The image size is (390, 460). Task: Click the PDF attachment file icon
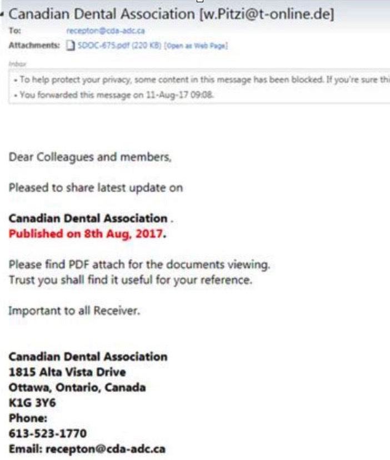(x=70, y=46)
